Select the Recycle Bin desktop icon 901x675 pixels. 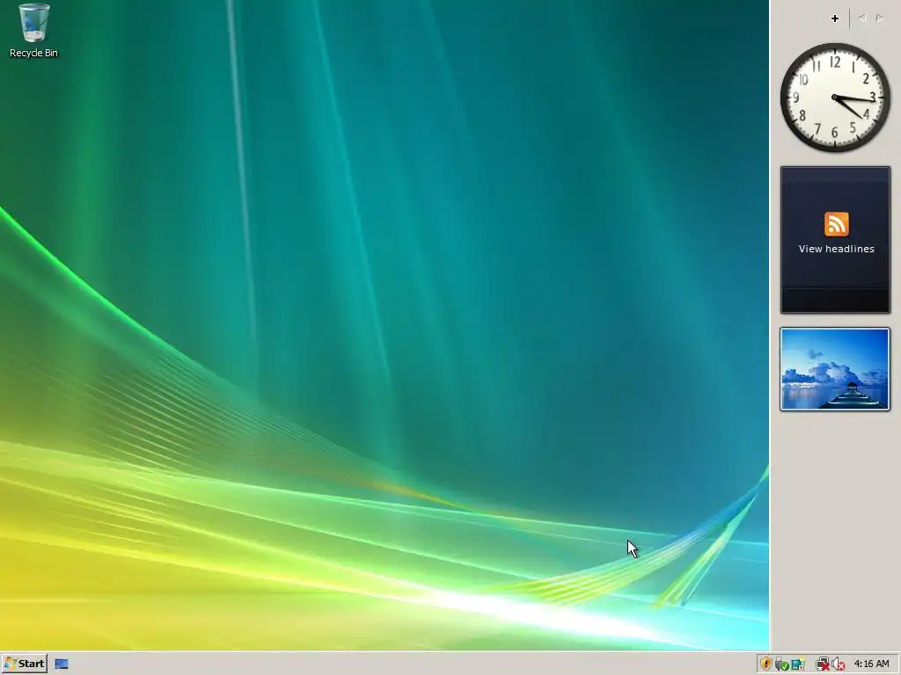pyautogui.click(x=34, y=31)
